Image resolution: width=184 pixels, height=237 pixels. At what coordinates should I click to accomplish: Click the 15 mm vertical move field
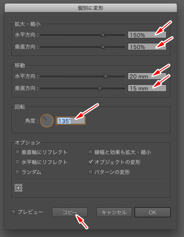click(147, 88)
